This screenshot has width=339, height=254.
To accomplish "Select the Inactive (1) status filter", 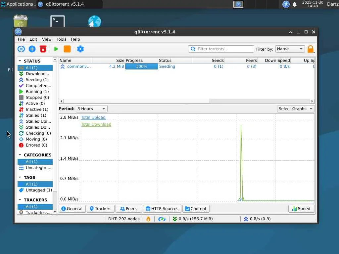I will [35, 109].
